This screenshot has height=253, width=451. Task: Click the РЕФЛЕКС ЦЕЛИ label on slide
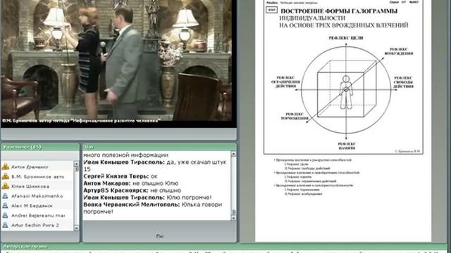tap(346, 37)
